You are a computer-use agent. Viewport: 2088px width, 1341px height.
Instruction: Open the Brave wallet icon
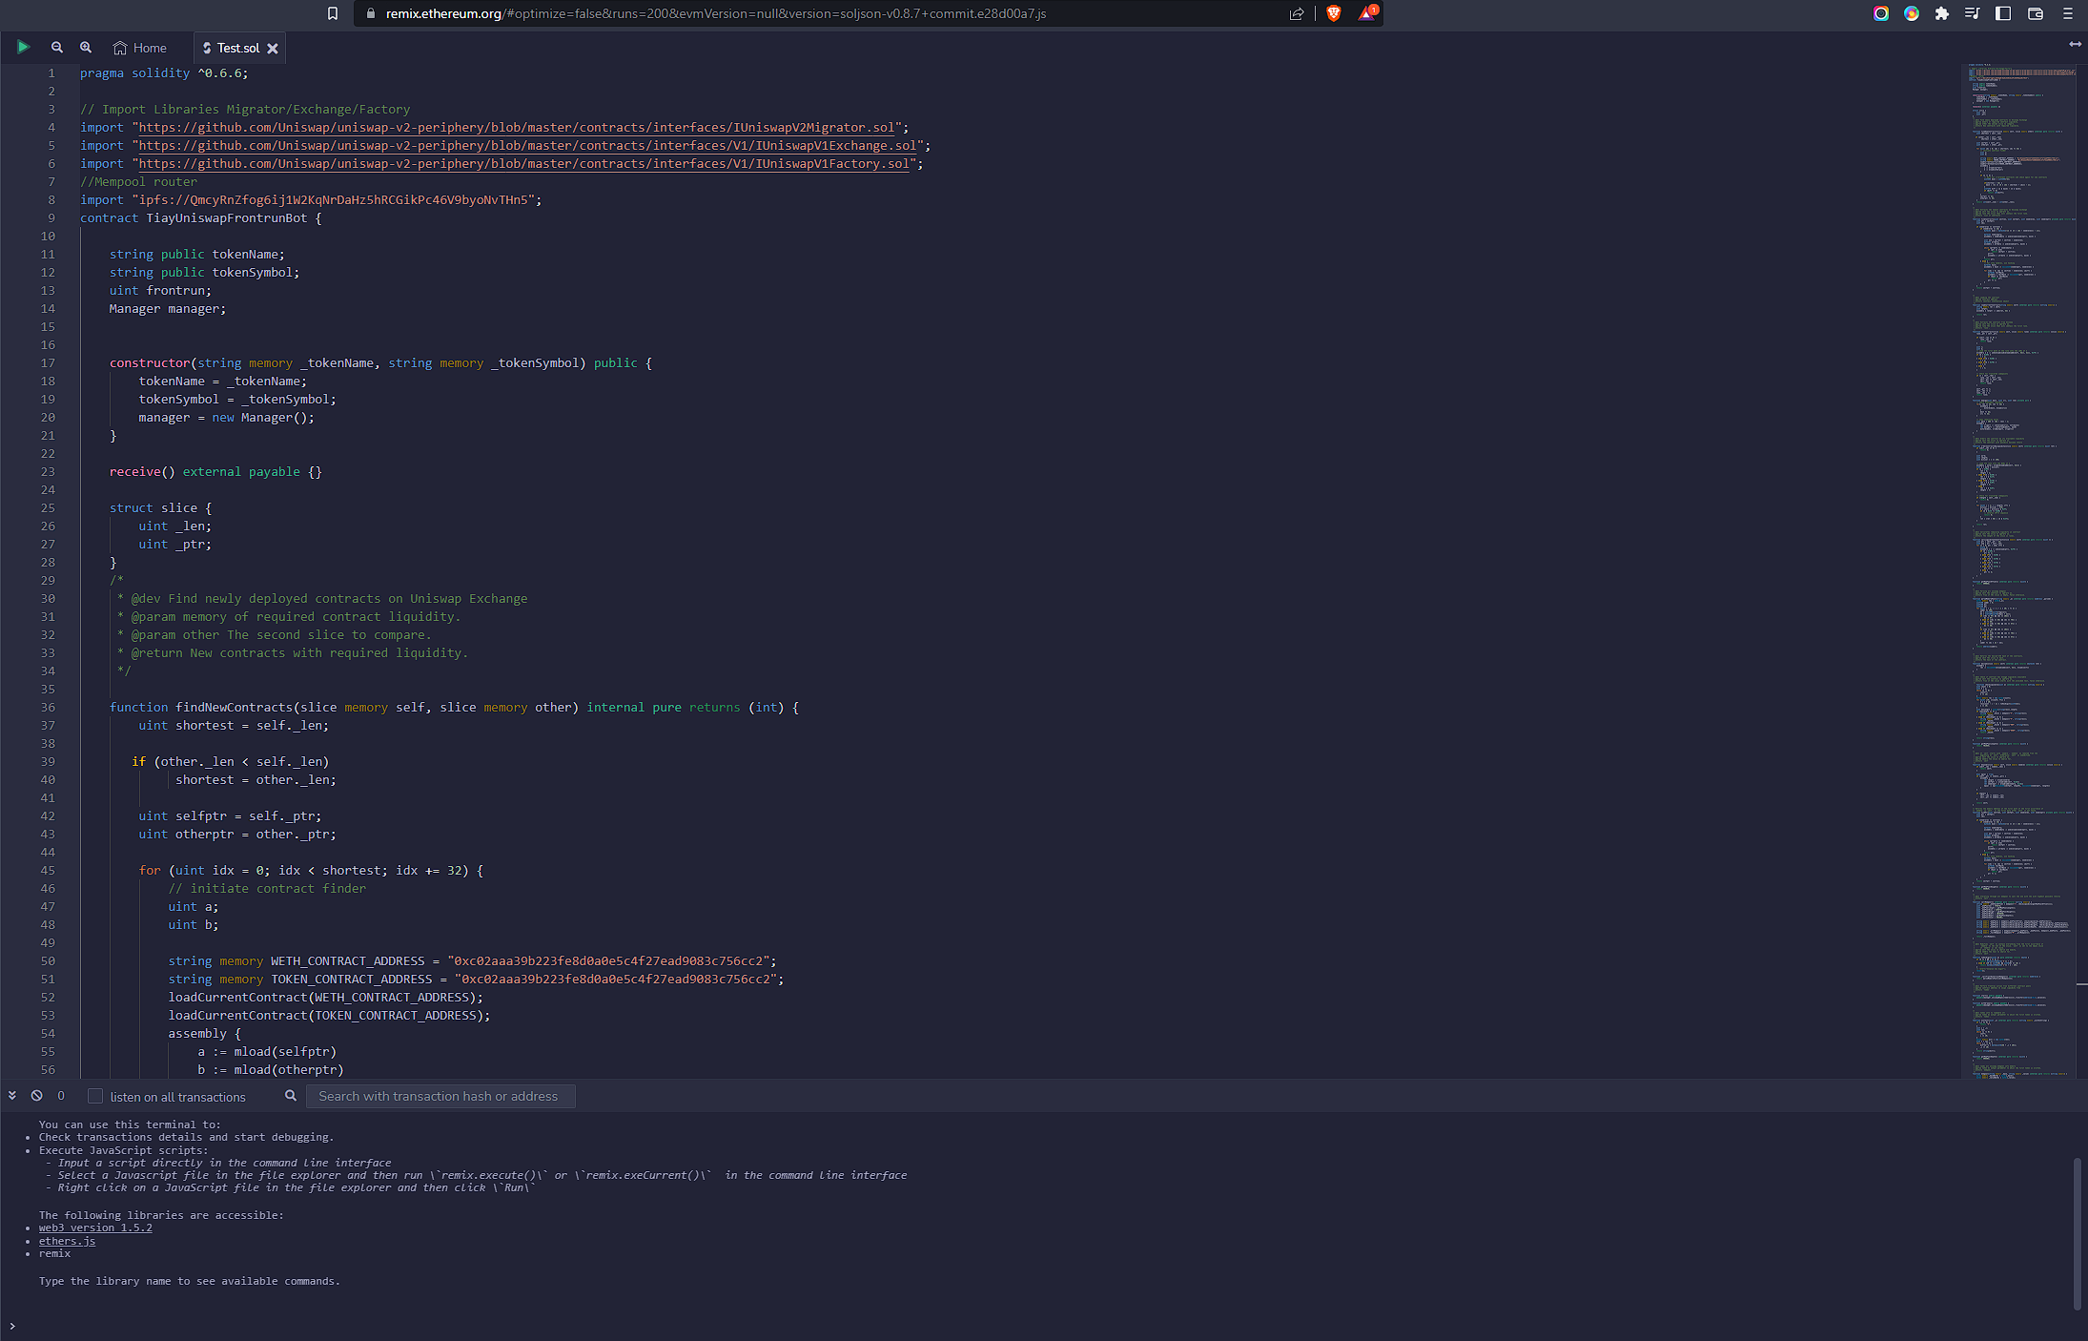coord(2036,13)
